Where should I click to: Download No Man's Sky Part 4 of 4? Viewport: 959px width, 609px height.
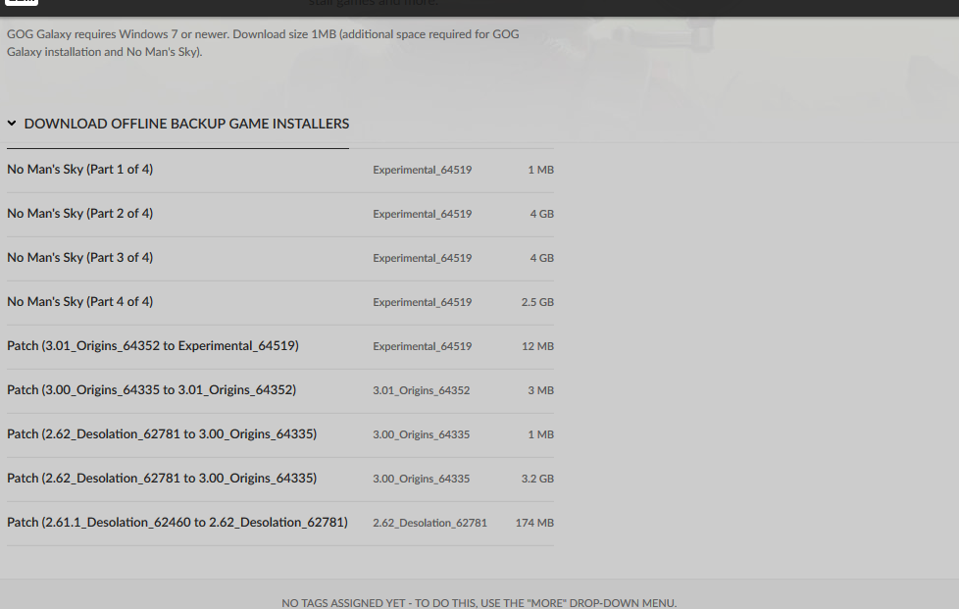(x=80, y=301)
